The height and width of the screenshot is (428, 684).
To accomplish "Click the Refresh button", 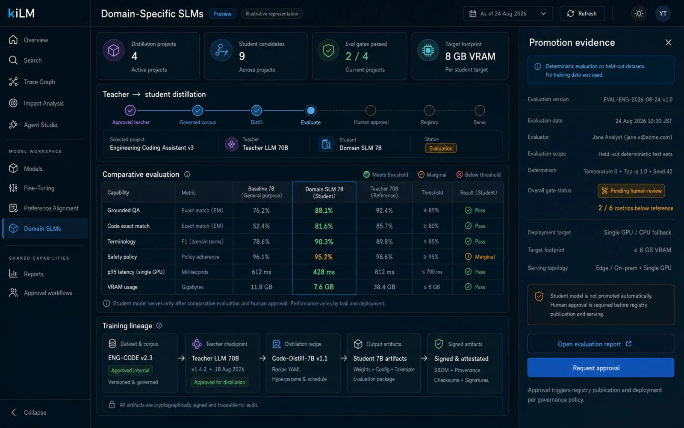I will tap(582, 14).
